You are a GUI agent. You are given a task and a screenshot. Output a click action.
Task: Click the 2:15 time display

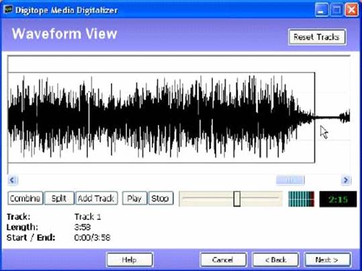[338, 199]
